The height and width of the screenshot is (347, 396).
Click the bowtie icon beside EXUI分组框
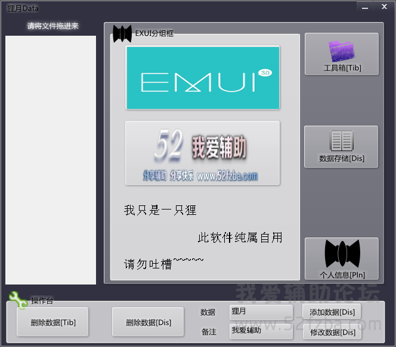tap(122, 33)
